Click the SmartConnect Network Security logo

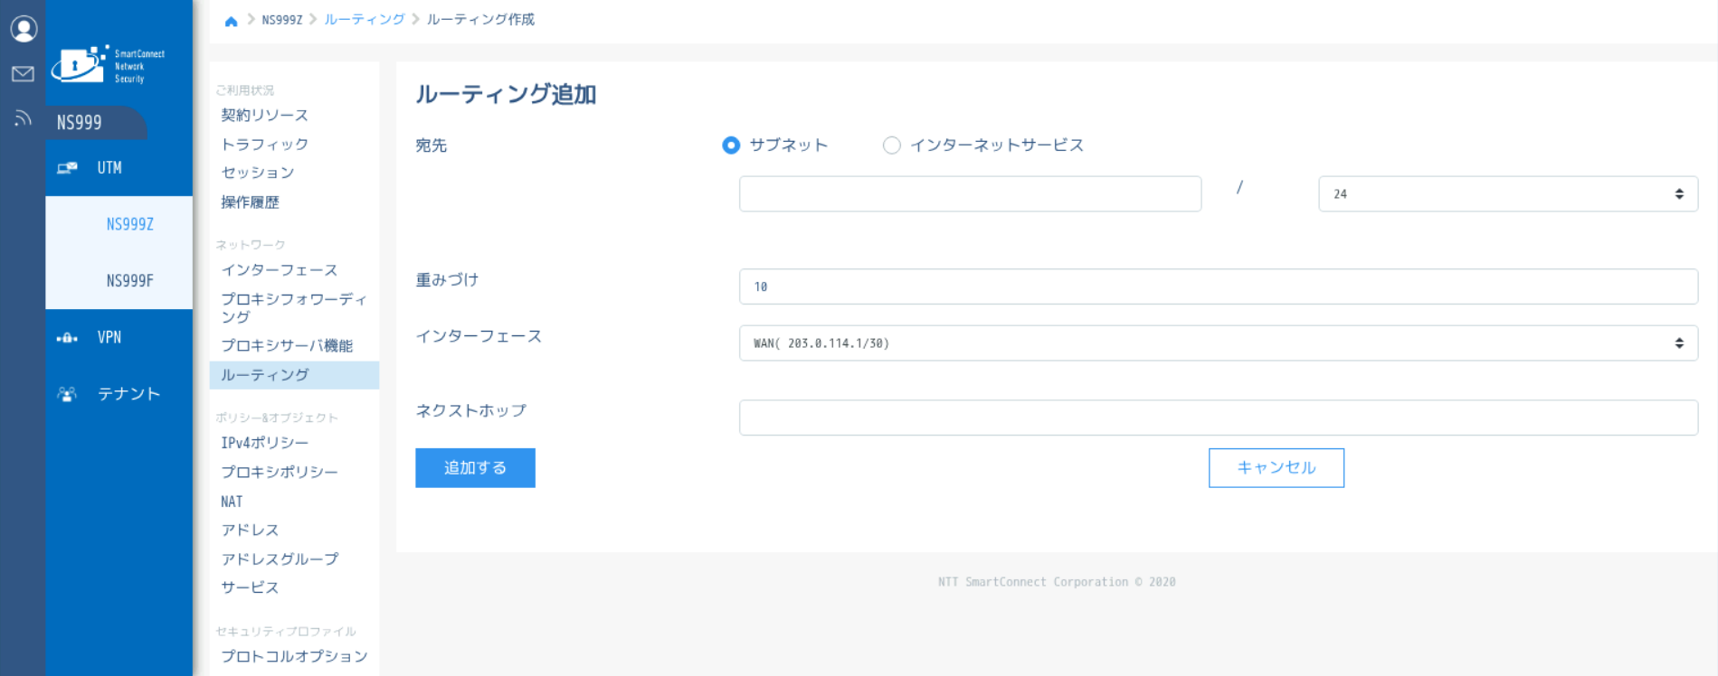(109, 65)
